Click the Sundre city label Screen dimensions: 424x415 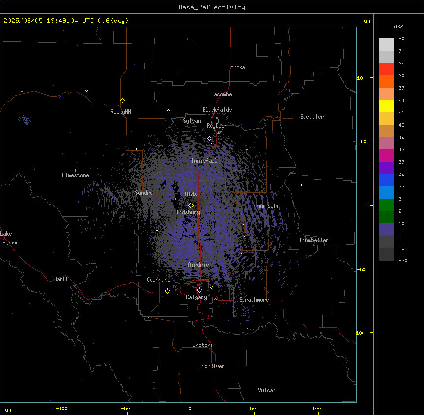pyautogui.click(x=144, y=193)
